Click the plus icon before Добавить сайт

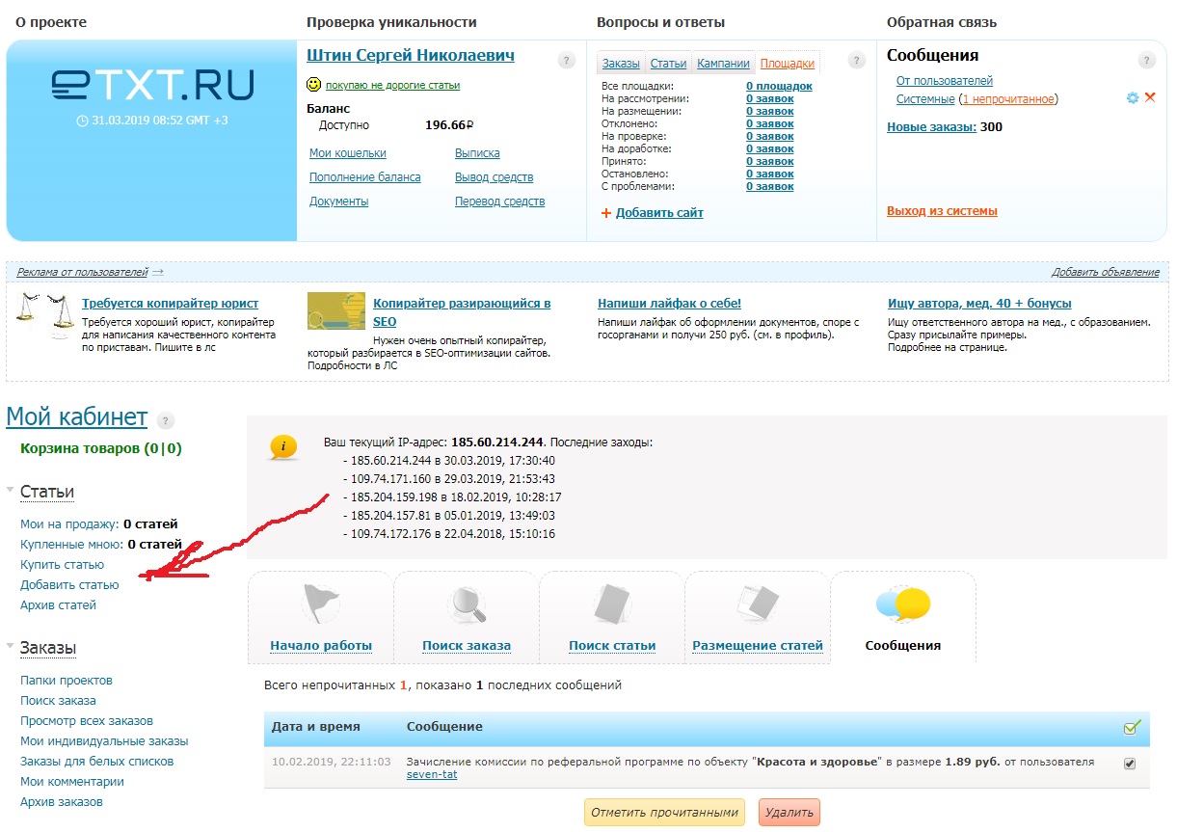606,213
